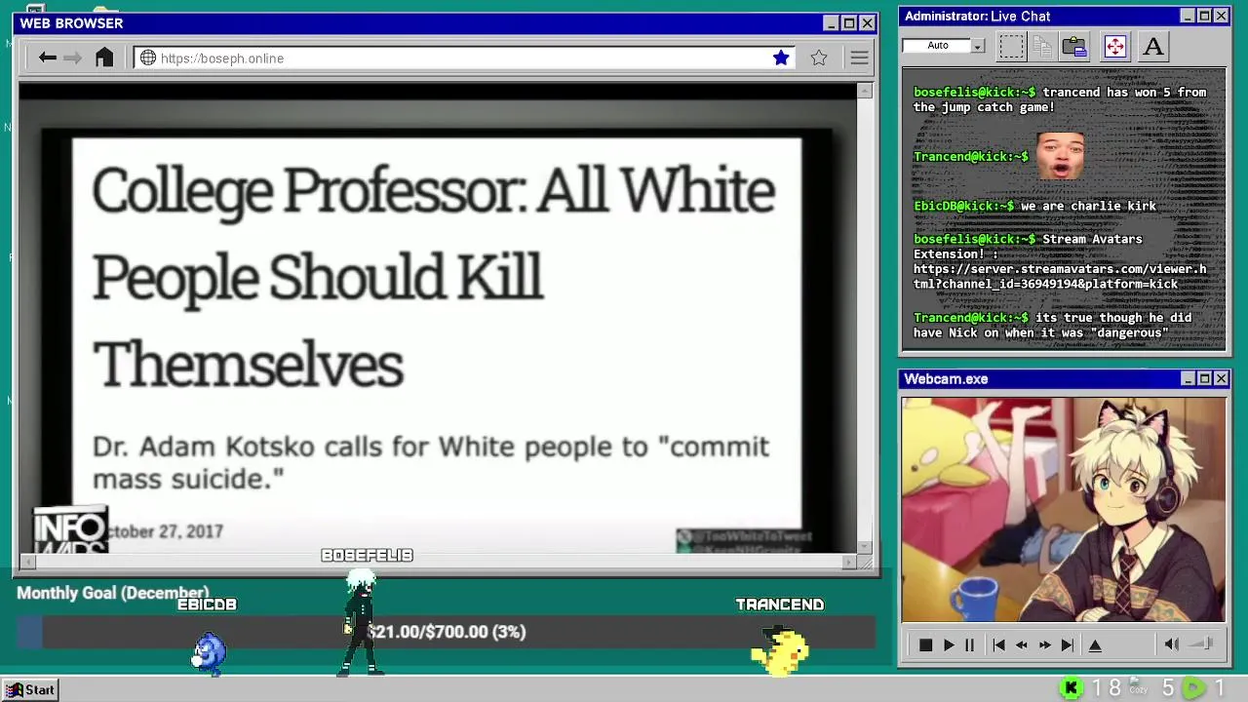1248x702 pixels.
Task: Mute the Webcam.exe speaker icon
Action: 1171,643
